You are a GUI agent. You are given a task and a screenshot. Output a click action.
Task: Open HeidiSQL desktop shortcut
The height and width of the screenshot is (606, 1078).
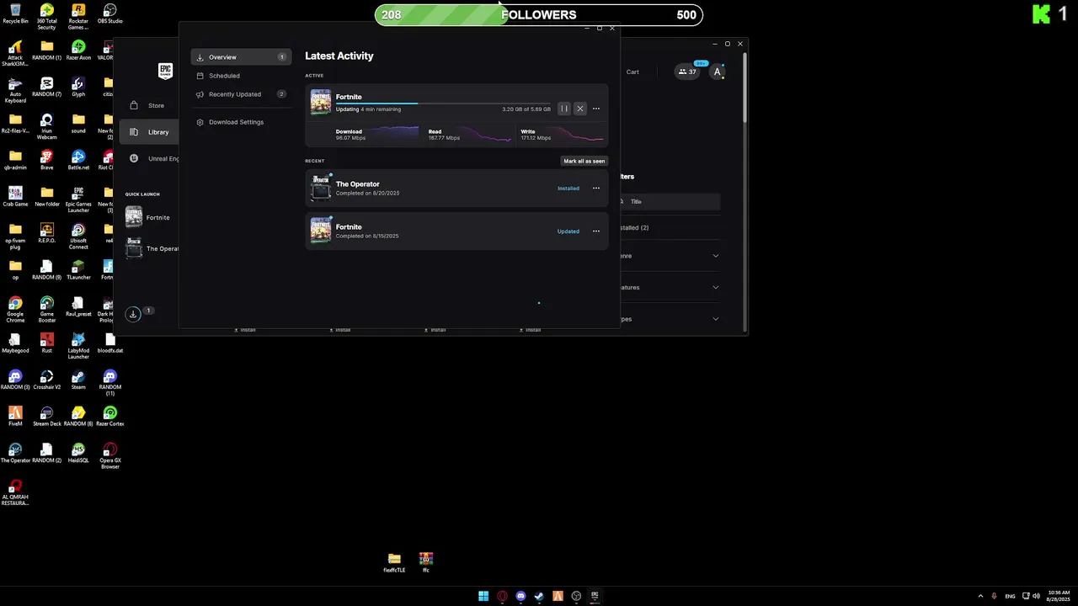pyautogui.click(x=78, y=453)
